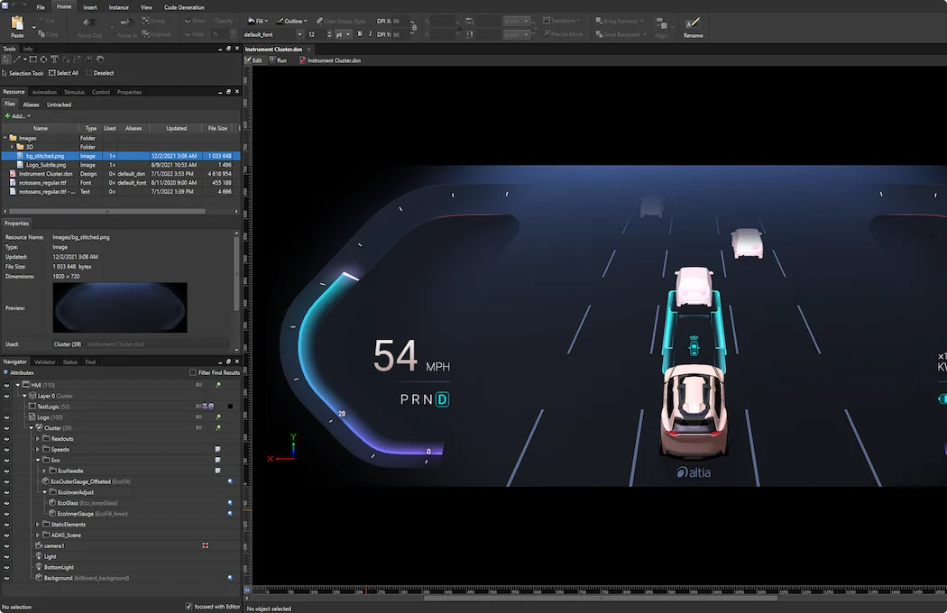The height and width of the screenshot is (613, 947).
Task: Collapse the Eco folder in the Navigator
Action: click(38, 460)
